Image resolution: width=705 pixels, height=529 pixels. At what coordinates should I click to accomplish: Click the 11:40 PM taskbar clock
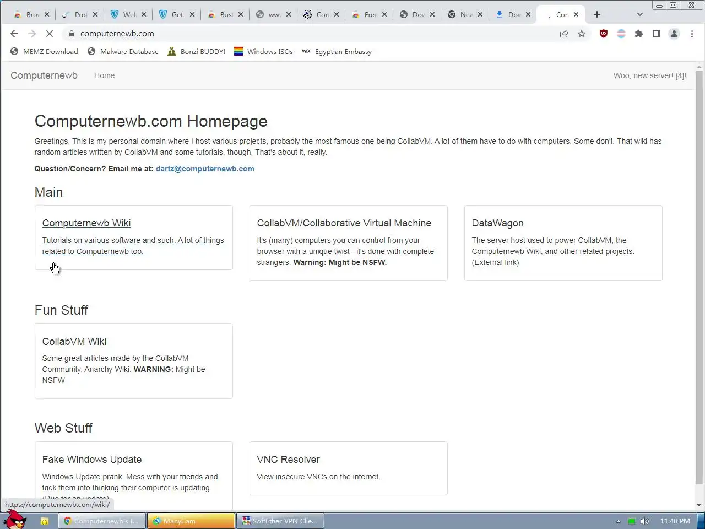[675, 521]
